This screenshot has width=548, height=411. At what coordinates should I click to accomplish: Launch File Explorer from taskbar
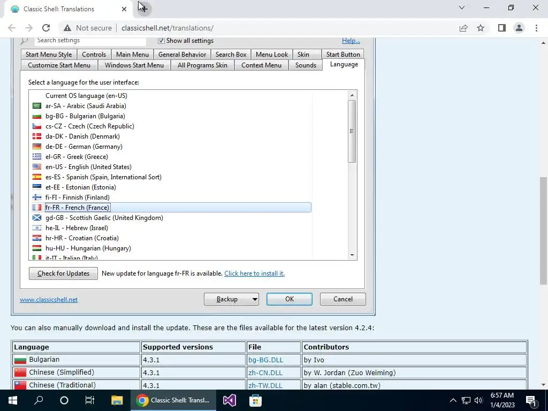(x=117, y=400)
